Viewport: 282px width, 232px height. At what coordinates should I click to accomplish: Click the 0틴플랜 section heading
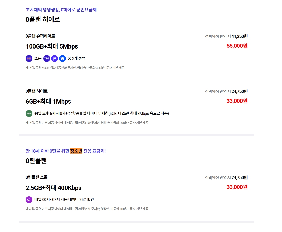tap(36, 161)
